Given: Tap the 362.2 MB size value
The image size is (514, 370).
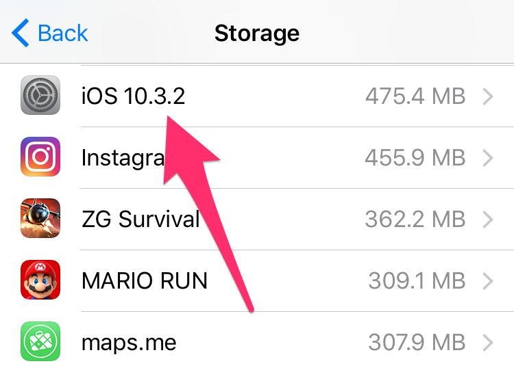Looking at the screenshot, I should (415, 220).
